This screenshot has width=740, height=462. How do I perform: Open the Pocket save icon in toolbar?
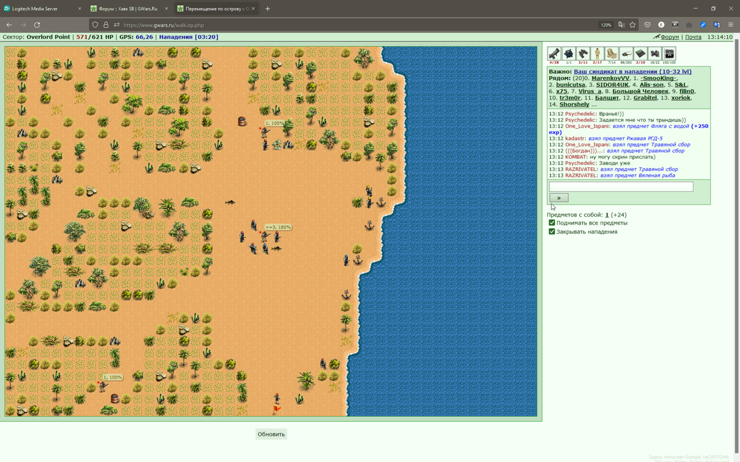click(647, 25)
